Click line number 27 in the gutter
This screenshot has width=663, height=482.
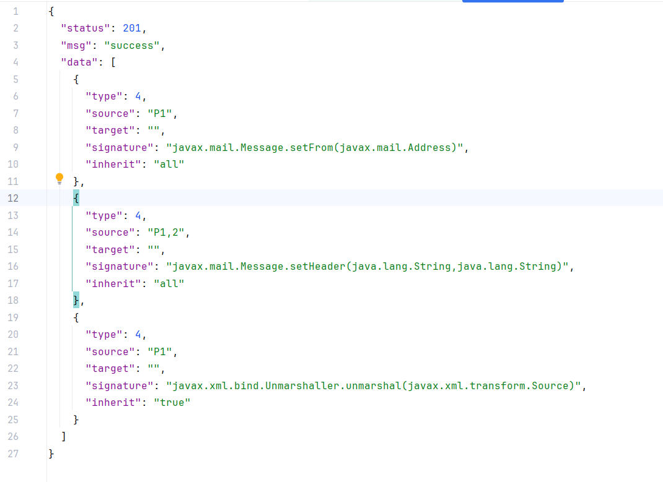14,454
